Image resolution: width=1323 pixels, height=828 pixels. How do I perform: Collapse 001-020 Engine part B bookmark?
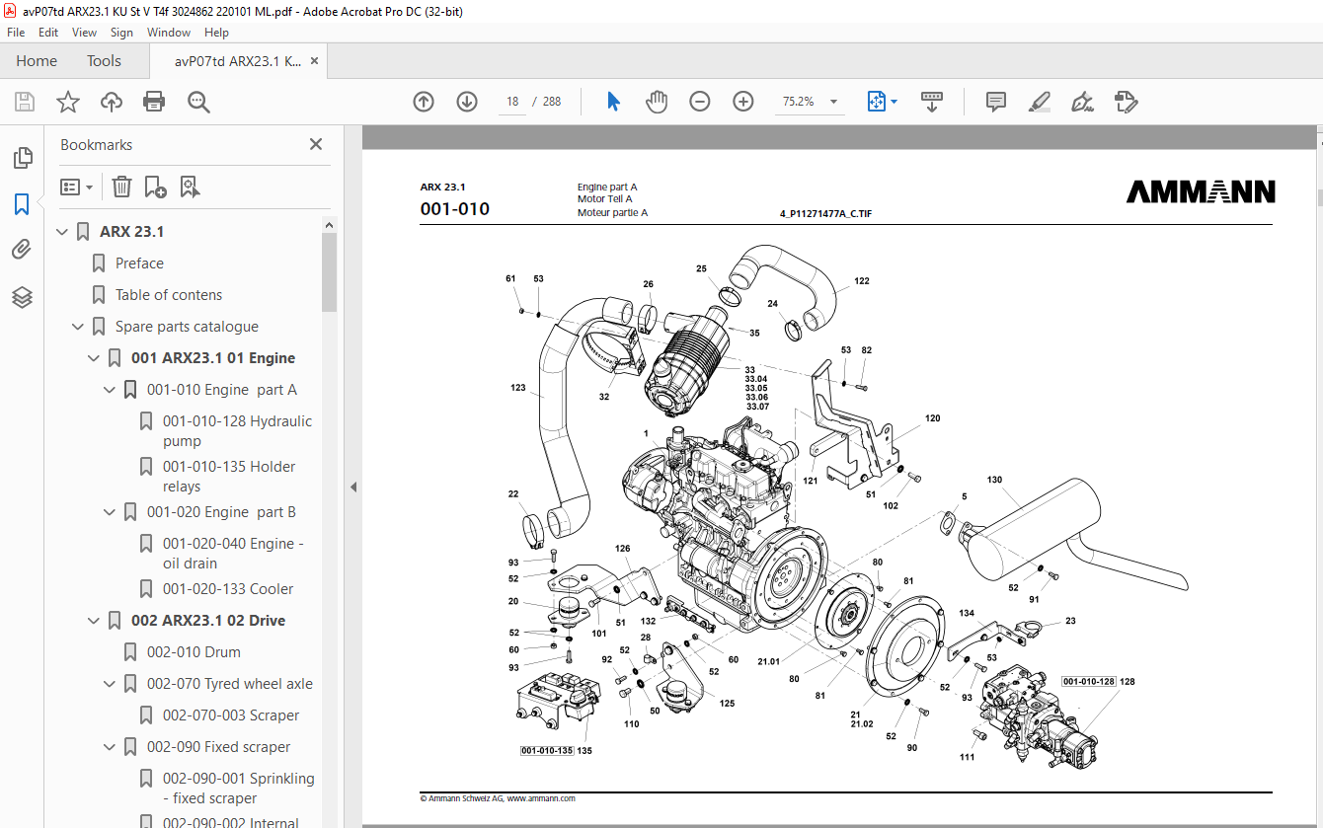pos(110,512)
